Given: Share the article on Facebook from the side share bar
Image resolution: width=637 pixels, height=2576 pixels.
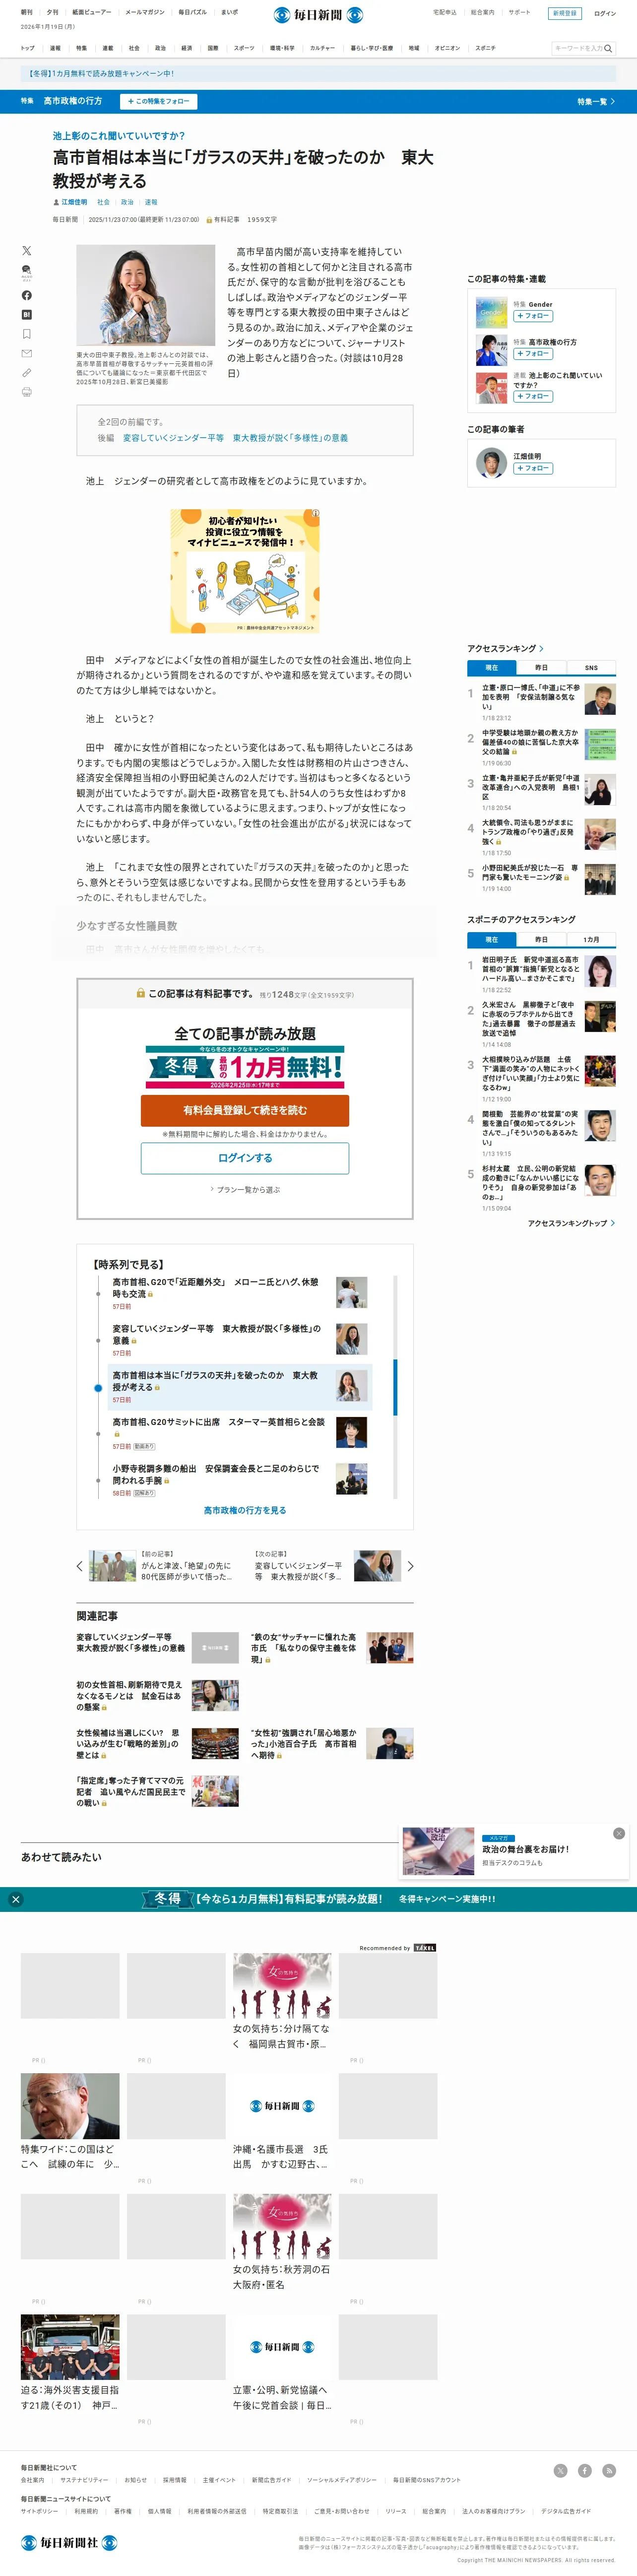Looking at the screenshot, I should point(27,295).
